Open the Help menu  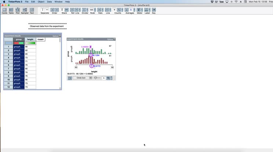68,2
